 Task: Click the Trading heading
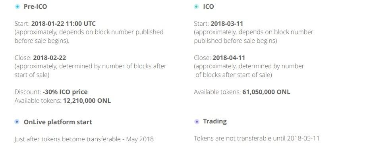click(215, 121)
